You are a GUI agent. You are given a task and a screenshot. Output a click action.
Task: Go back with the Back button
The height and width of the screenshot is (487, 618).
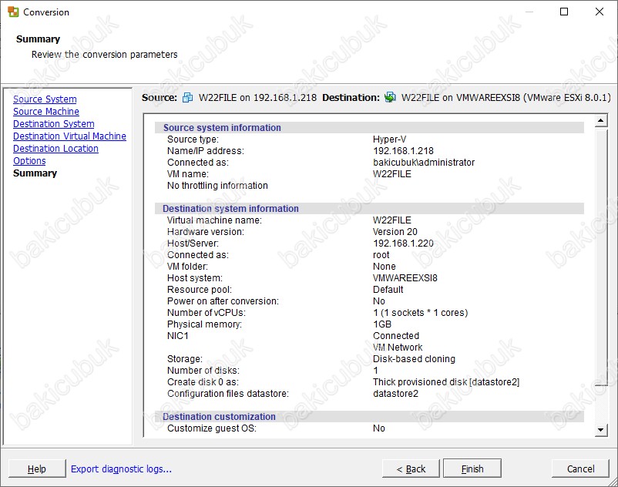tap(411, 469)
